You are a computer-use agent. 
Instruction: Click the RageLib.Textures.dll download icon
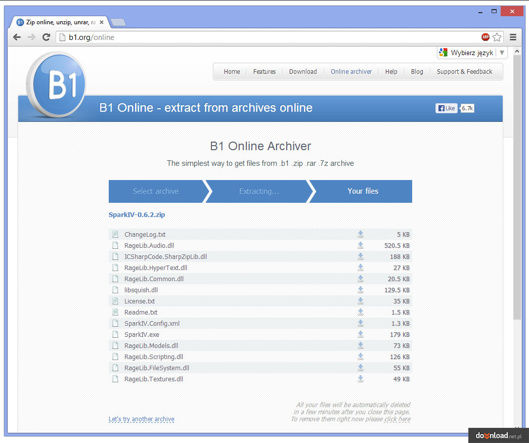point(360,379)
